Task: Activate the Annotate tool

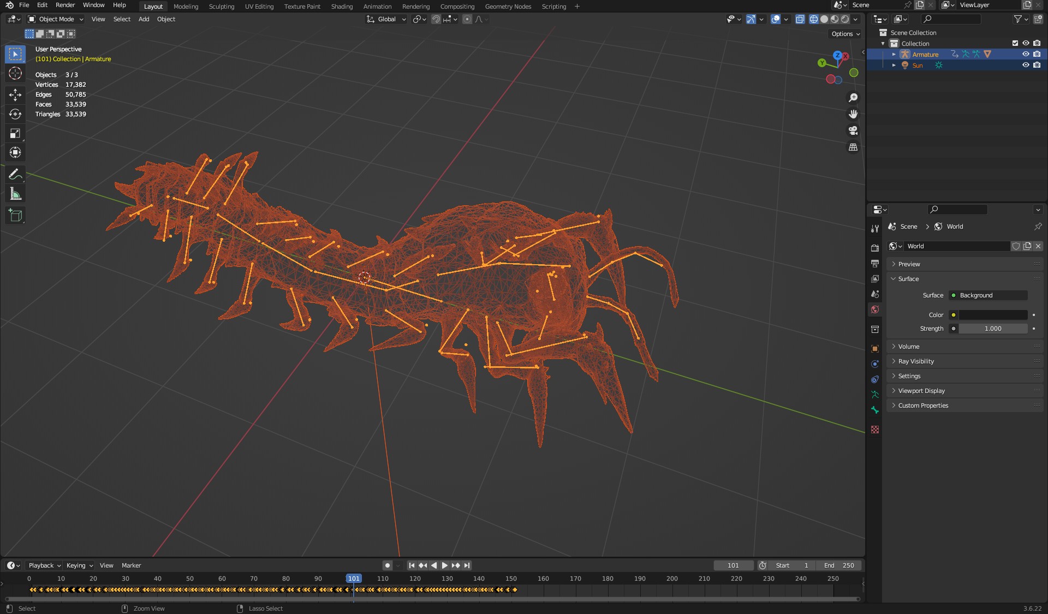Action: pyautogui.click(x=15, y=175)
